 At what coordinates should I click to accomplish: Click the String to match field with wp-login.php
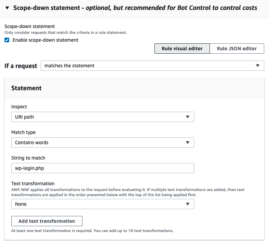[103, 168]
